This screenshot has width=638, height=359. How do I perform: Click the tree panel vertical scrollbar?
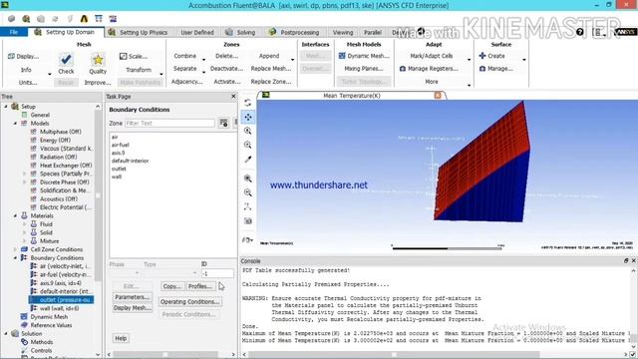[98, 195]
